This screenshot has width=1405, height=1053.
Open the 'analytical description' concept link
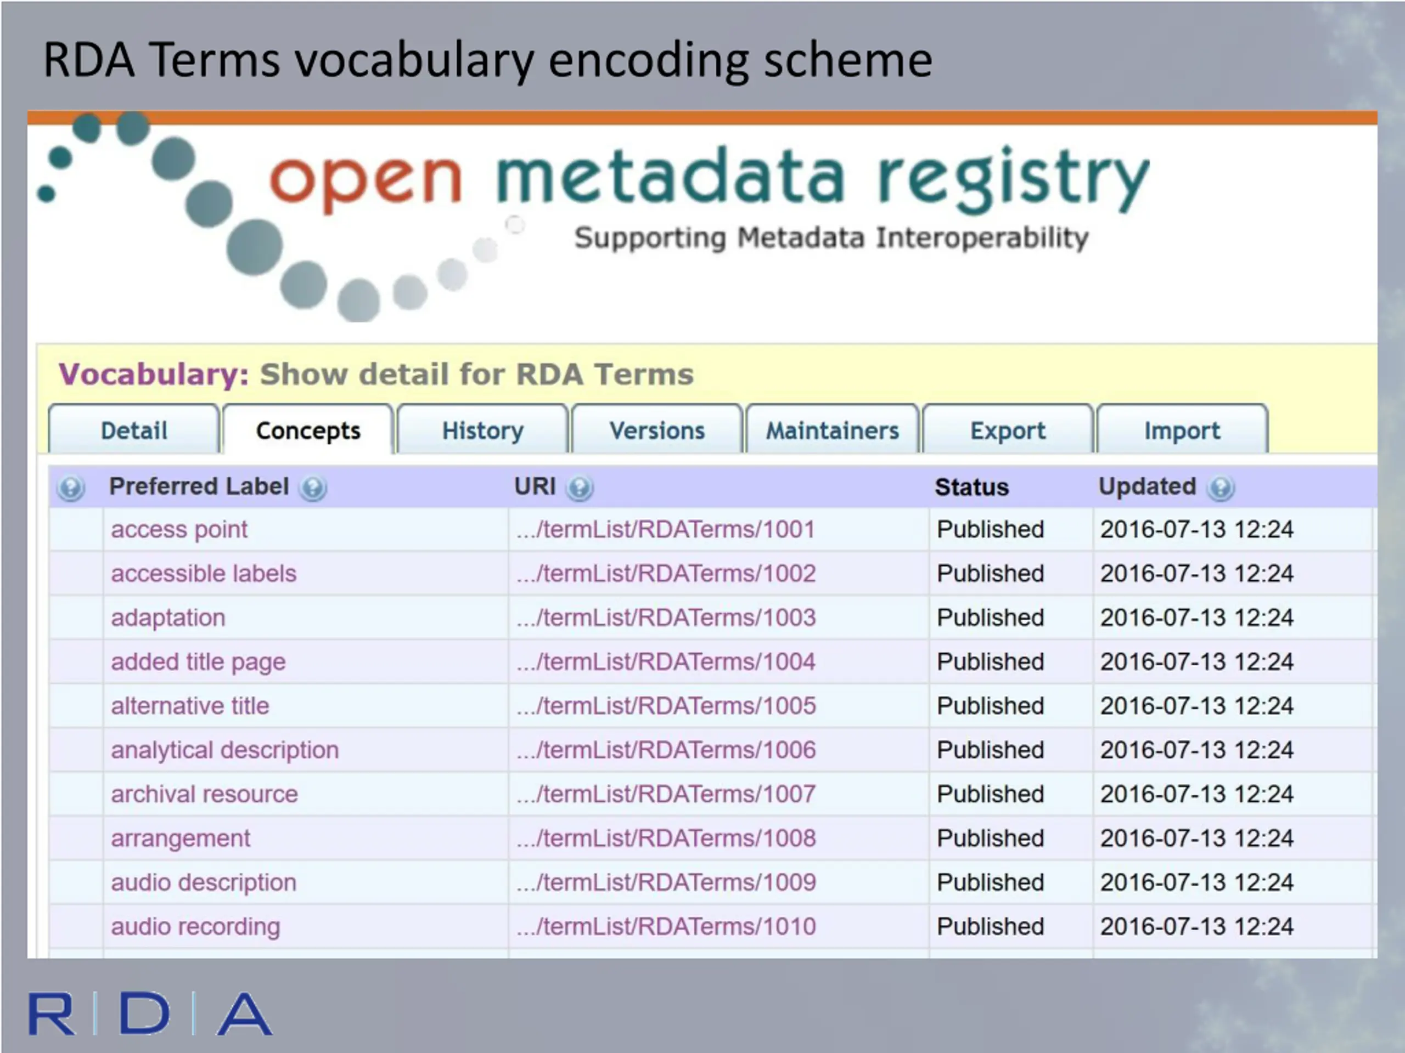pos(225,750)
